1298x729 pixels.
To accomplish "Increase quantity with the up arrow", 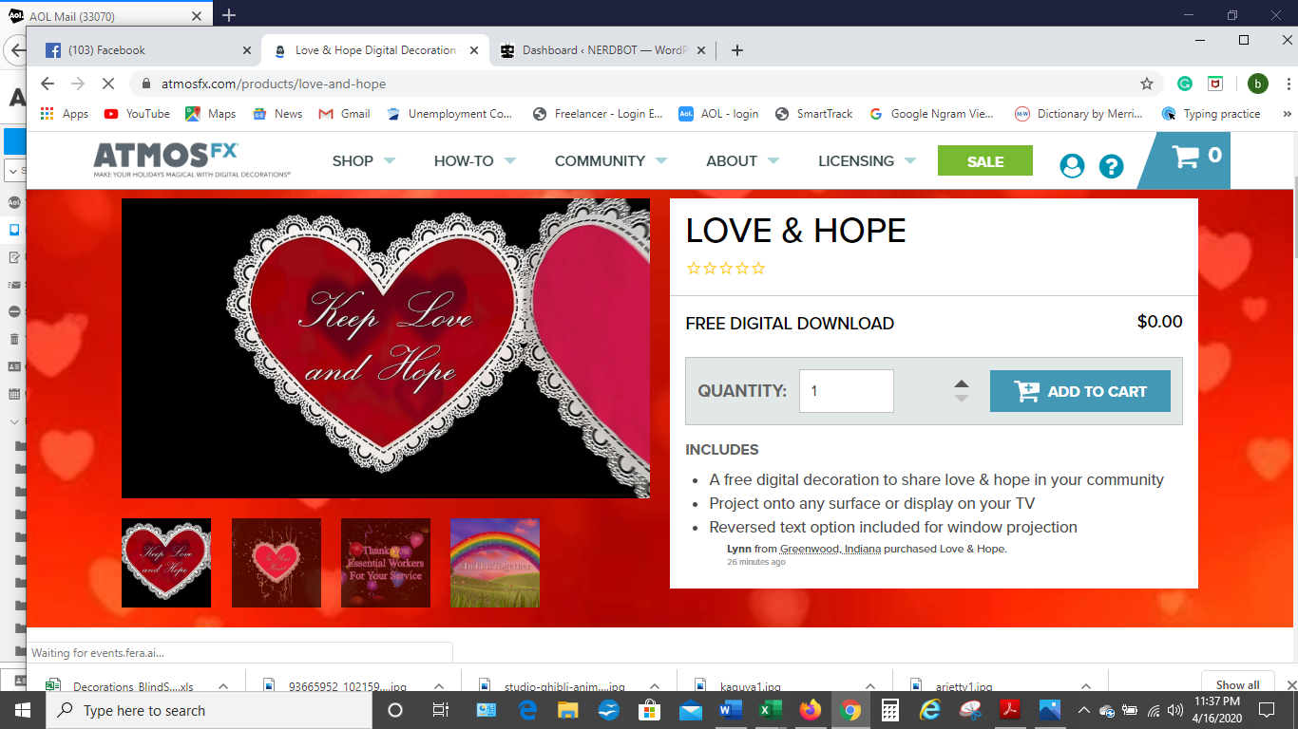I will 961,382.
